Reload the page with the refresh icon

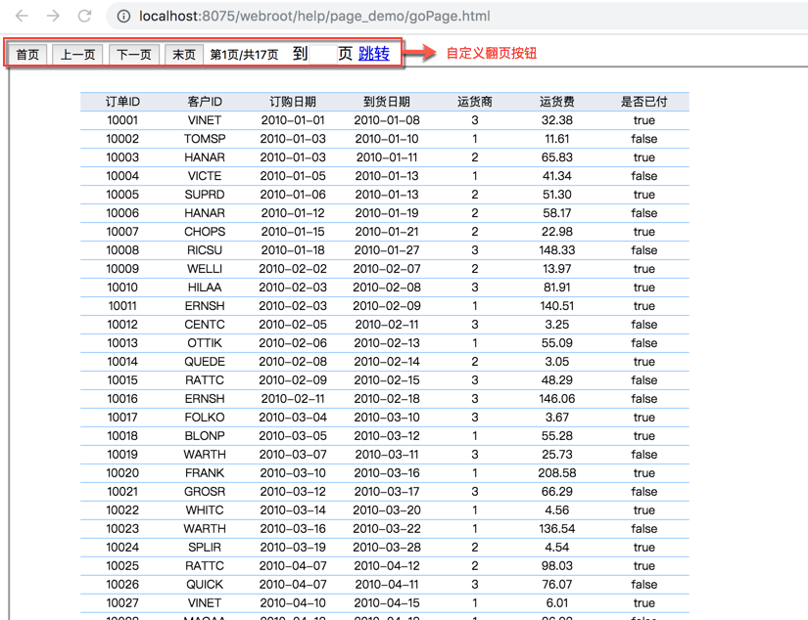click(85, 16)
